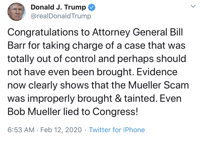The image size is (204, 141).
Task: Click the name Bob Mueller in last line
Action: pos(34,111)
